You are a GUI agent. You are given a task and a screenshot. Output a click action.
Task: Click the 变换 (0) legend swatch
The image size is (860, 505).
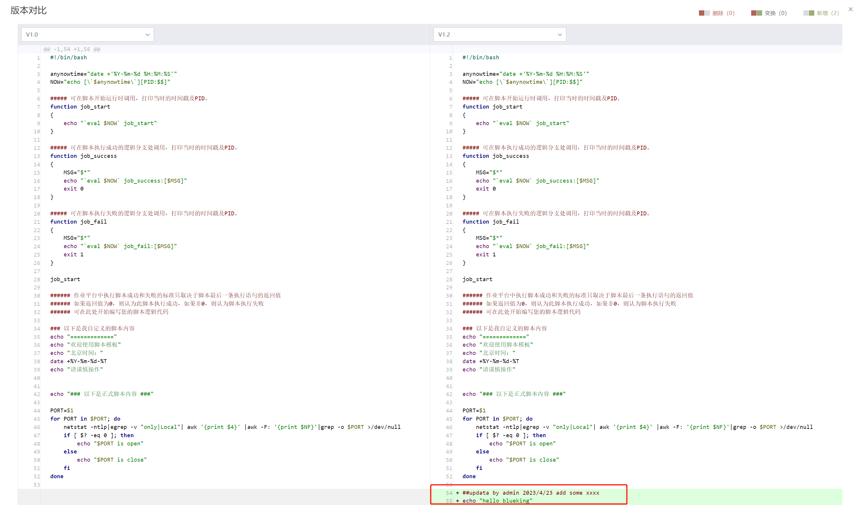point(756,13)
